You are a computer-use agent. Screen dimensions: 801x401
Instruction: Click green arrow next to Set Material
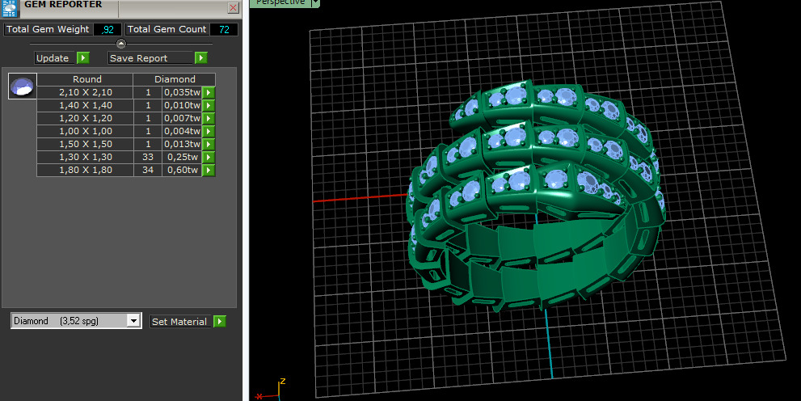pyautogui.click(x=220, y=321)
